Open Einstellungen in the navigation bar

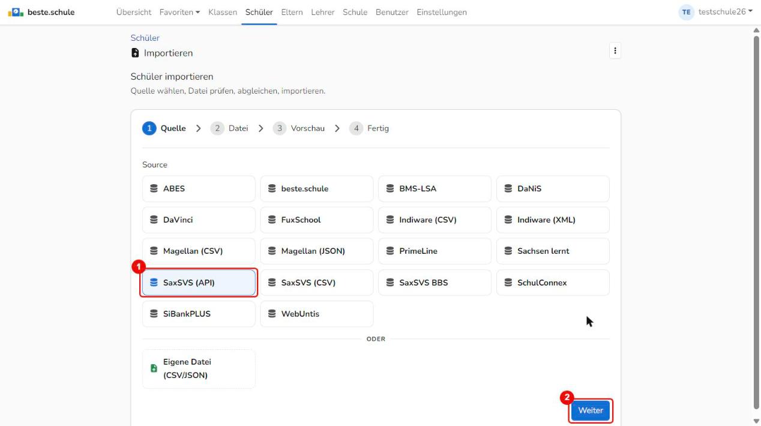click(441, 12)
